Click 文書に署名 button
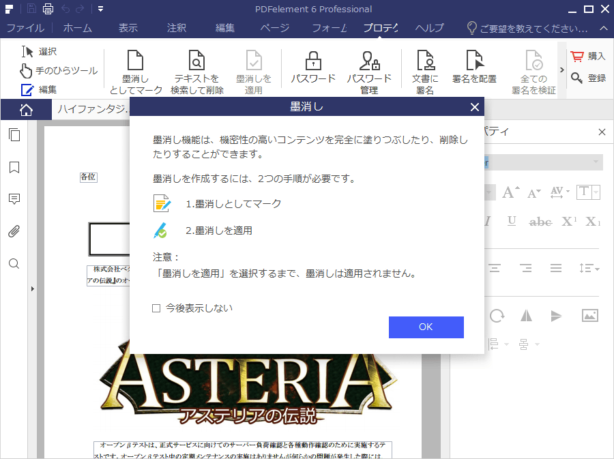 pyautogui.click(x=425, y=72)
